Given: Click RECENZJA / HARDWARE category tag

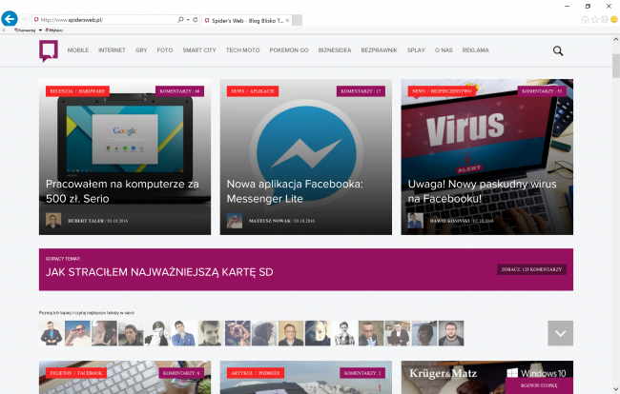Looking at the screenshot, I should pos(77,91).
